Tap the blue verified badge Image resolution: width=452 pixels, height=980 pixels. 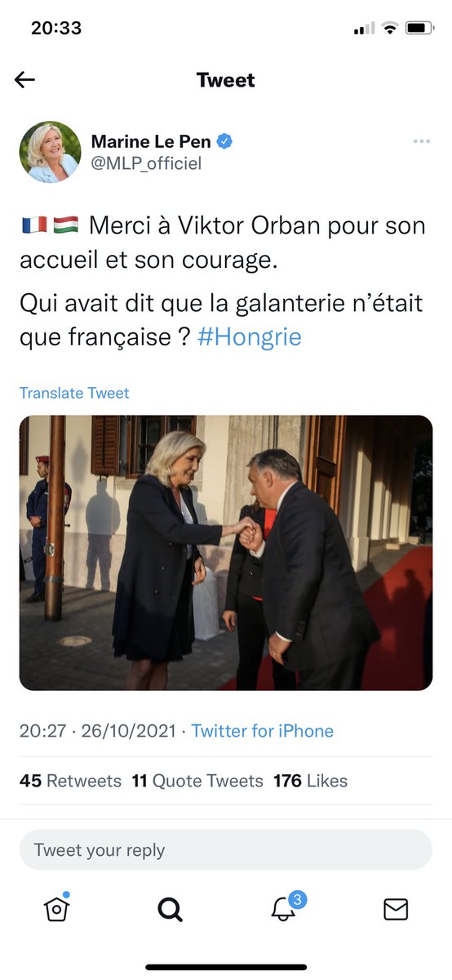(224, 141)
